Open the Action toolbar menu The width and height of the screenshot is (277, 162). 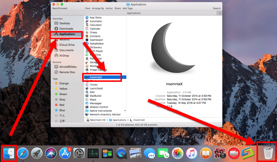point(109,8)
